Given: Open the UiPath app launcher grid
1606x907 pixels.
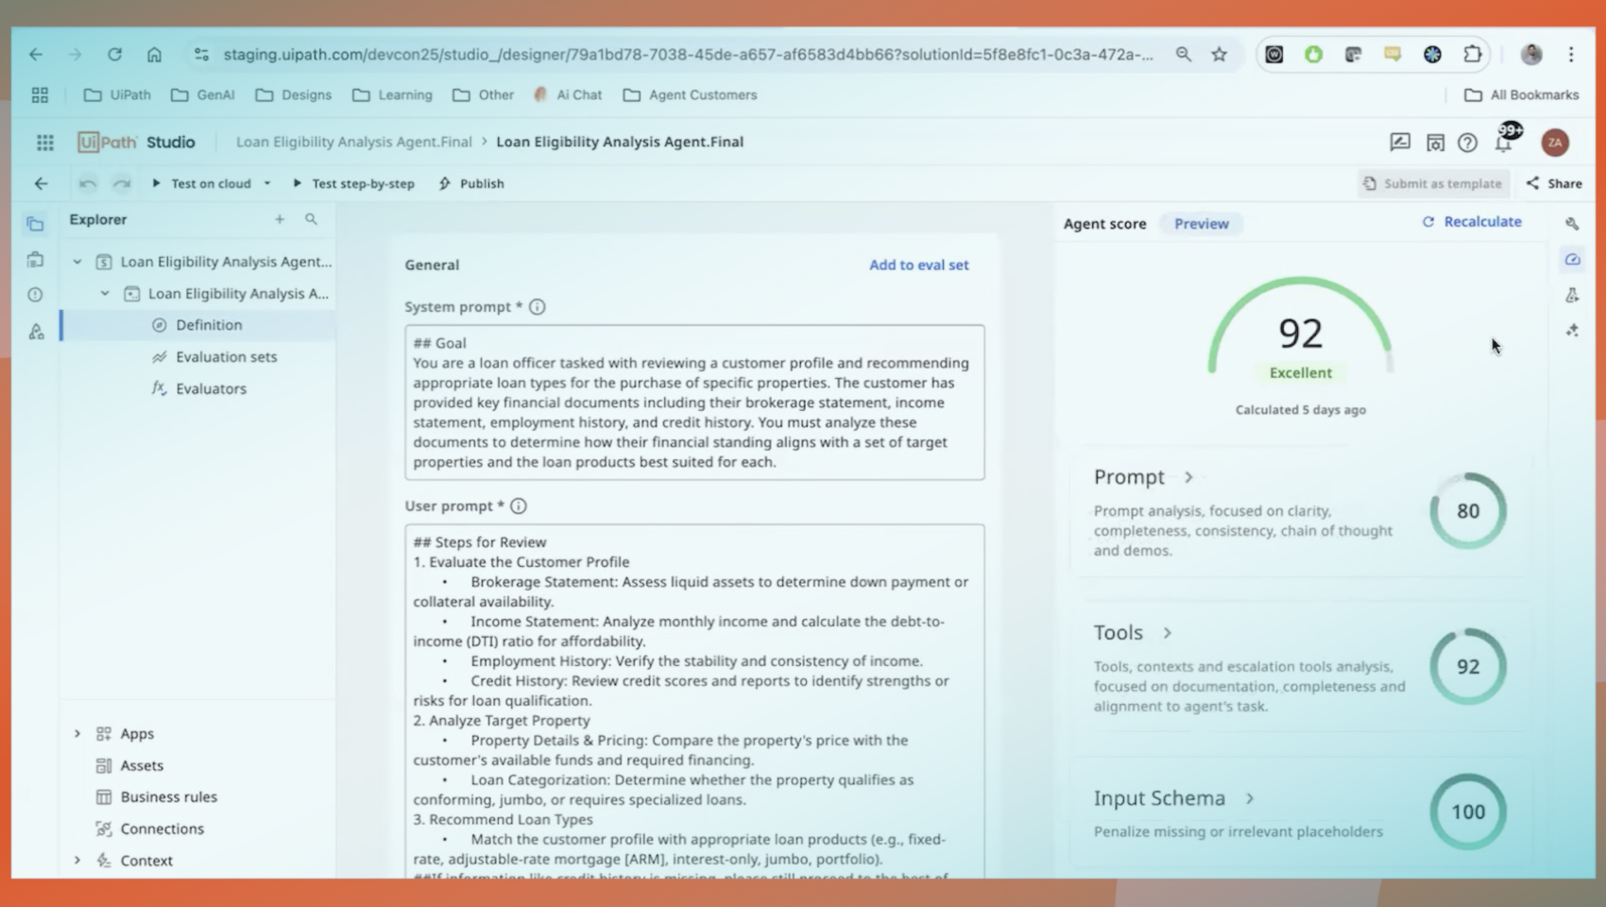Looking at the screenshot, I should pyautogui.click(x=44, y=143).
